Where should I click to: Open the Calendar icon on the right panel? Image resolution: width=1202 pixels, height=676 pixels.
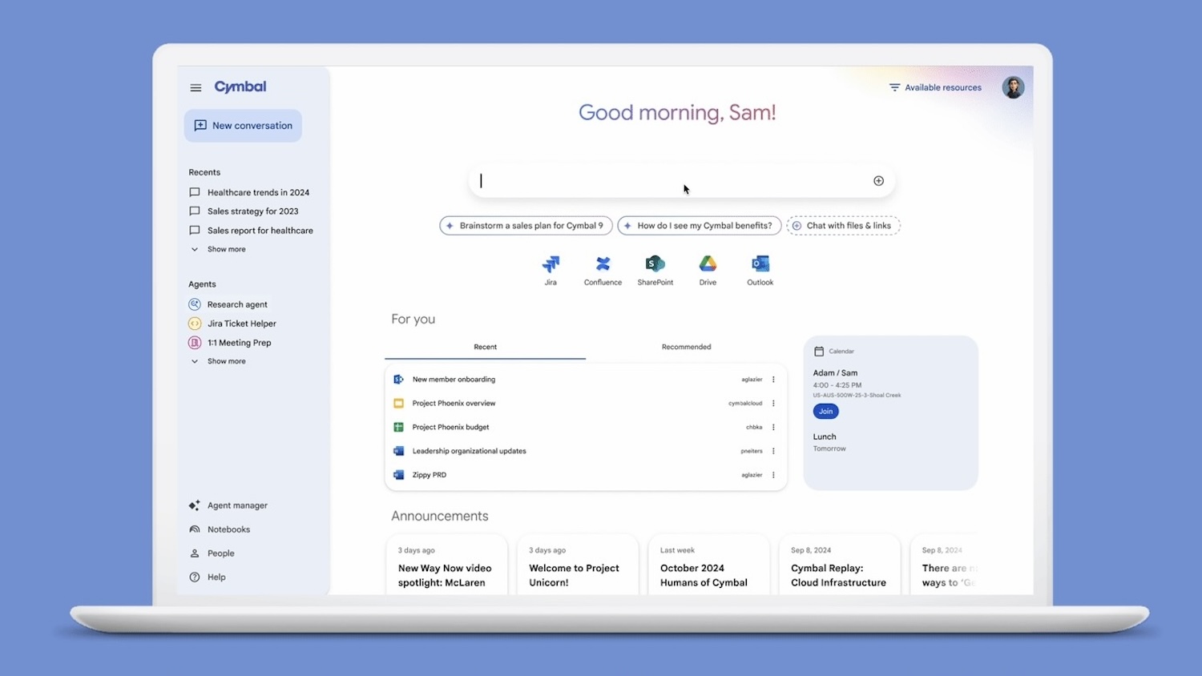click(820, 351)
